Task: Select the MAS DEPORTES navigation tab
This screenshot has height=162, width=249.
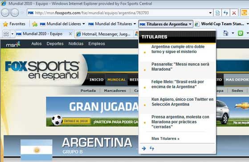Action: (x=237, y=80)
